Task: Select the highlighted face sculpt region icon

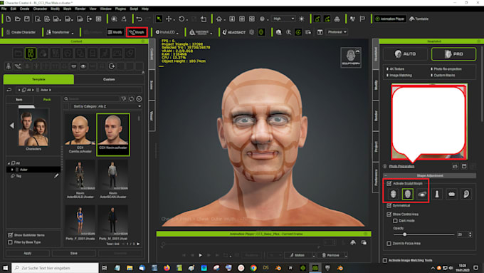Action: pos(407,194)
